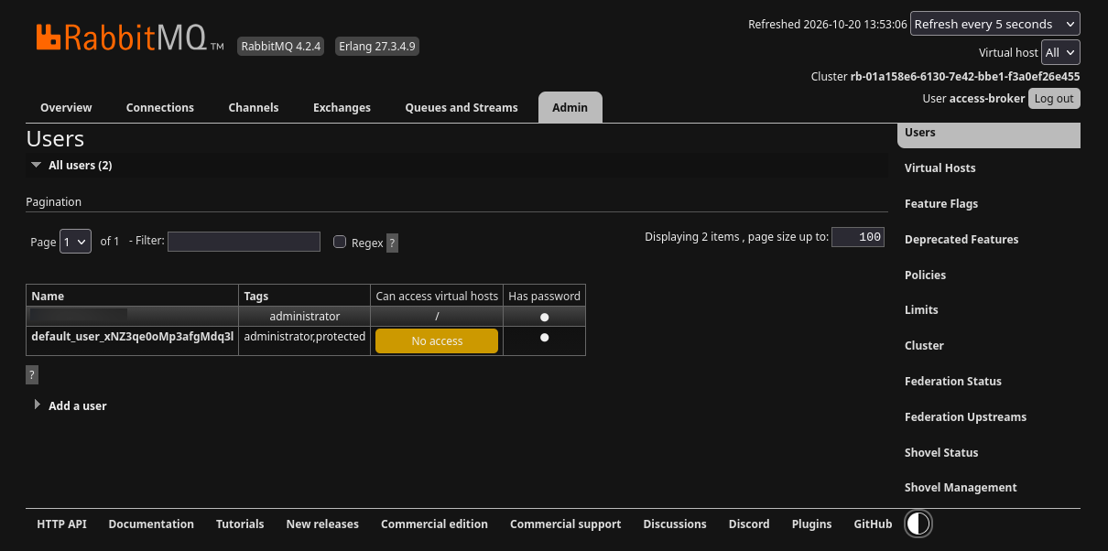This screenshot has height=551, width=1108.
Task: Click the Erlang 27.3.4.9 version badge
Action: [376, 46]
